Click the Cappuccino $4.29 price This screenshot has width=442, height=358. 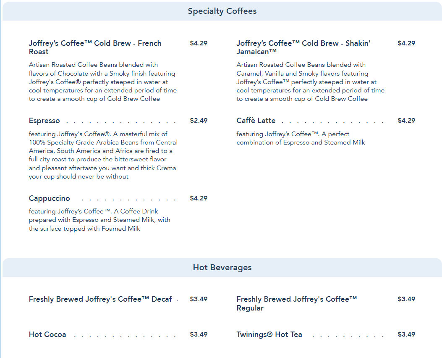[199, 198]
